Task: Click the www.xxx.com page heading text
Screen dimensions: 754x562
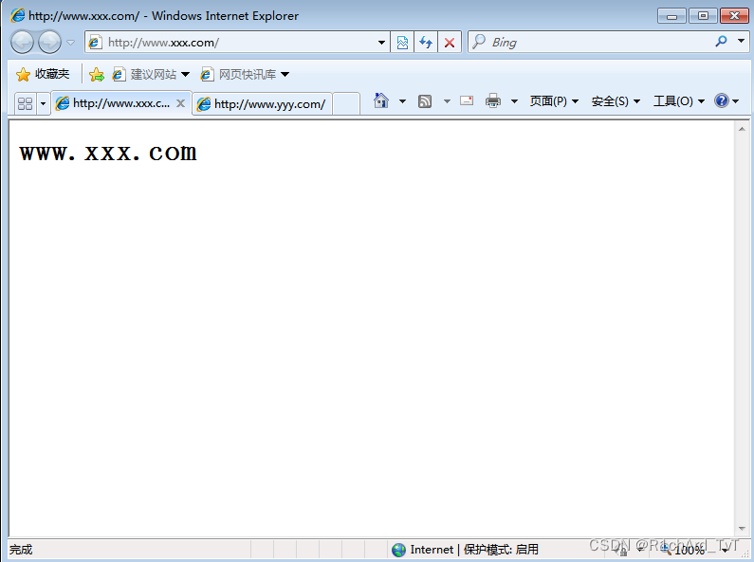Action: coord(108,153)
